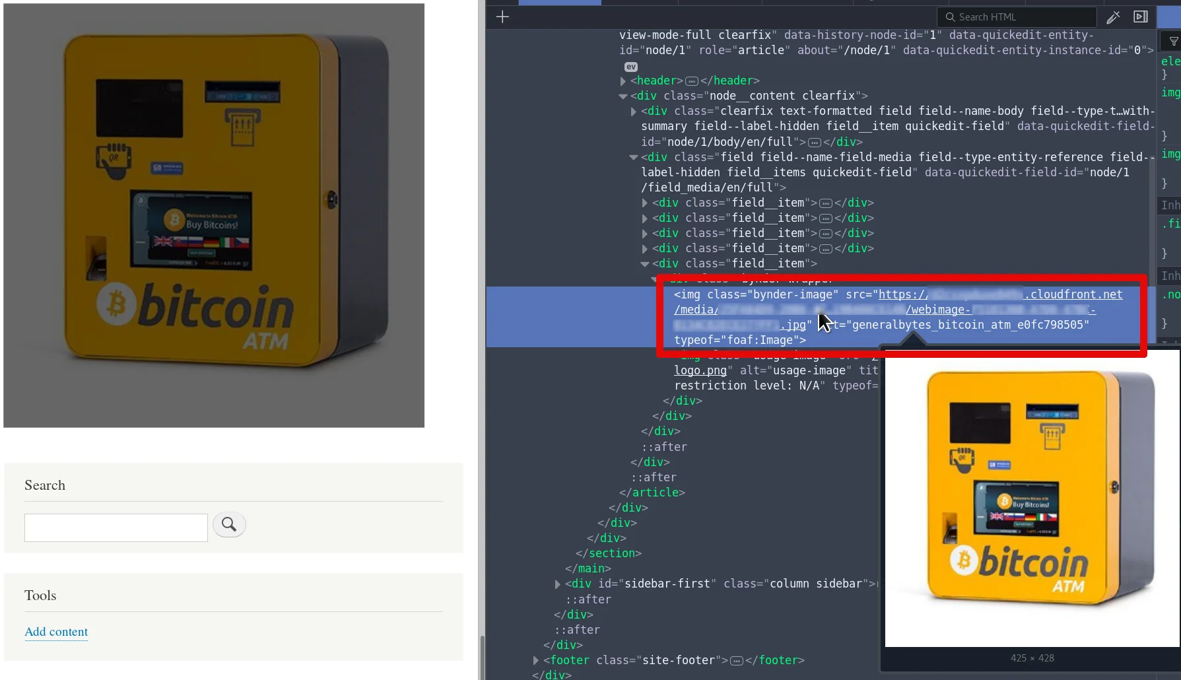Expand the field--name-body div
The height and width of the screenshot is (680, 1181).
(634, 112)
